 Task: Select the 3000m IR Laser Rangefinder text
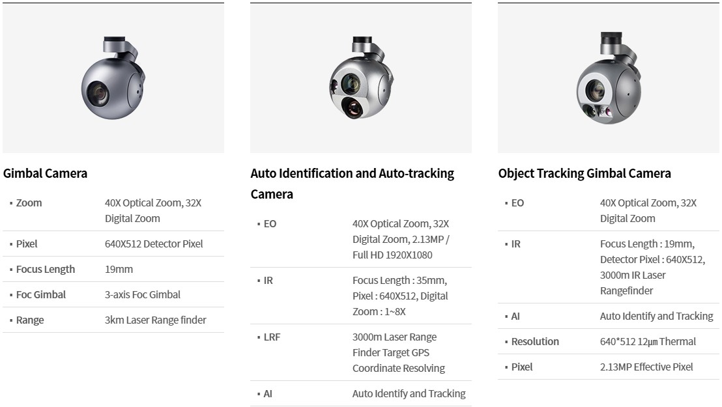click(633, 283)
